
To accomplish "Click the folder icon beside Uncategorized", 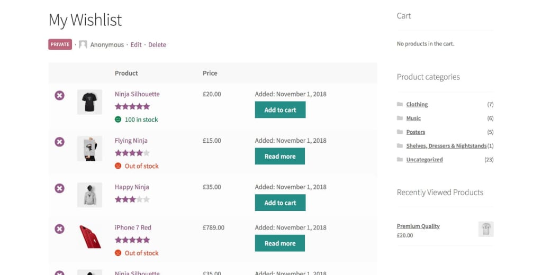I will point(400,160).
